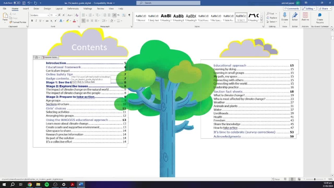Open the Select dropdown
Screen dimensions: 334x188
tap(272, 22)
